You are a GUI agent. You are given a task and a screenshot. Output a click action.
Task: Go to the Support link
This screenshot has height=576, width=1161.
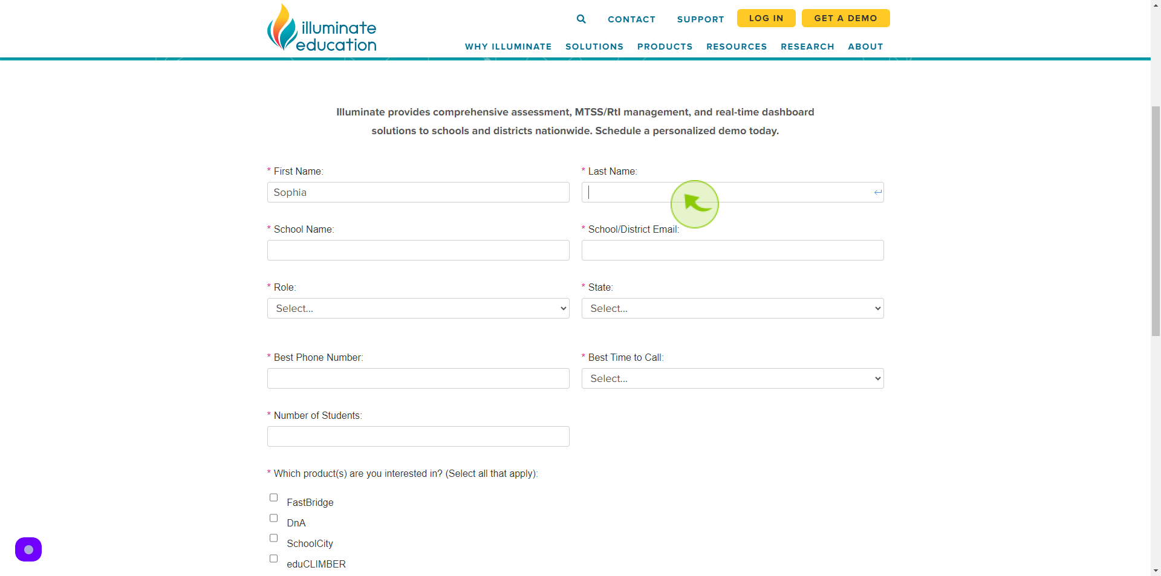coord(700,19)
